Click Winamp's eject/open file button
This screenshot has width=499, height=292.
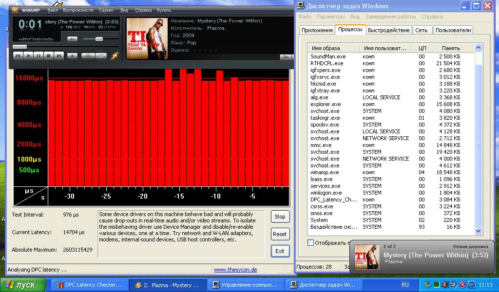[x=72, y=55]
